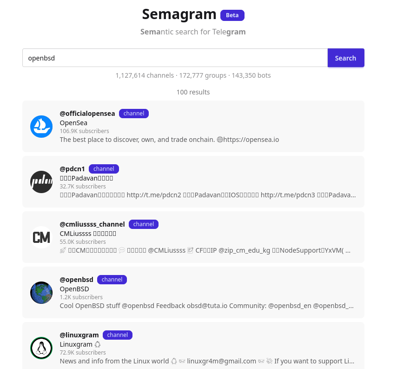Click the CM logo avatar

click(41, 237)
